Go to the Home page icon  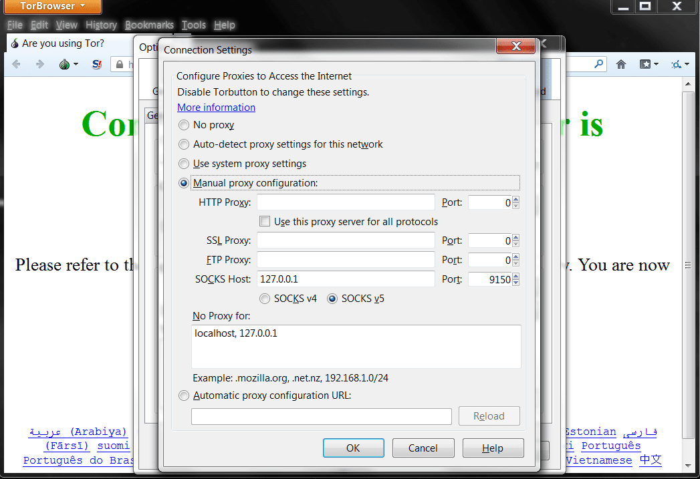[620, 64]
